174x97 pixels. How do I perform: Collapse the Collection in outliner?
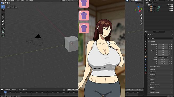[x=147, y=5]
